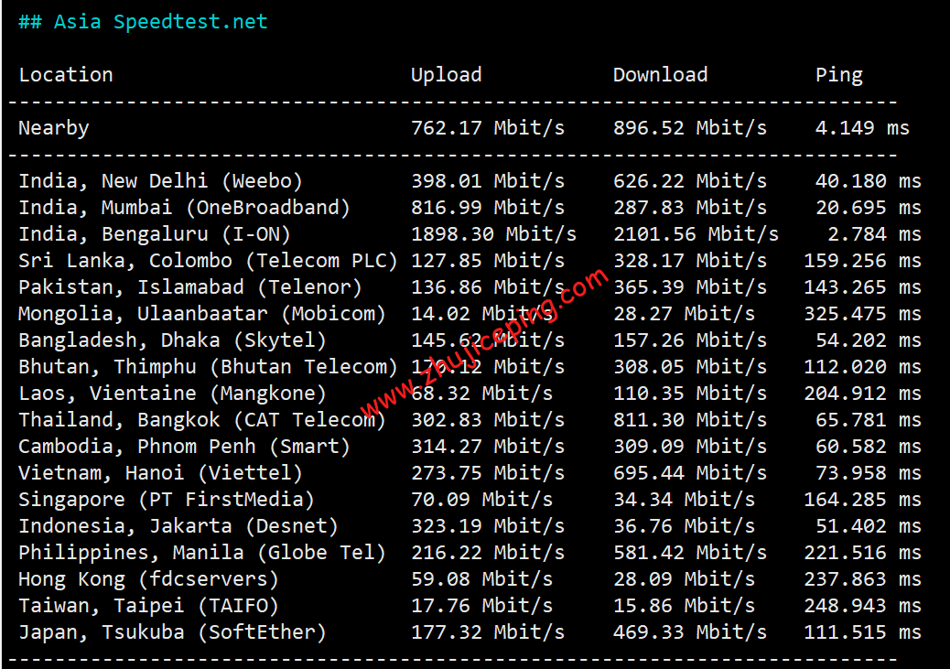The height and width of the screenshot is (669, 950).
Task: Click 'Thailand, Bangkok (CAT Telecom)' location
Action: tap(201, 420)
